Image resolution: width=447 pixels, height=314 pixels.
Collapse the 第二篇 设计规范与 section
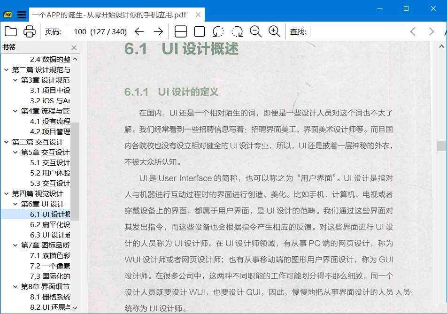[x=6, y=69]
